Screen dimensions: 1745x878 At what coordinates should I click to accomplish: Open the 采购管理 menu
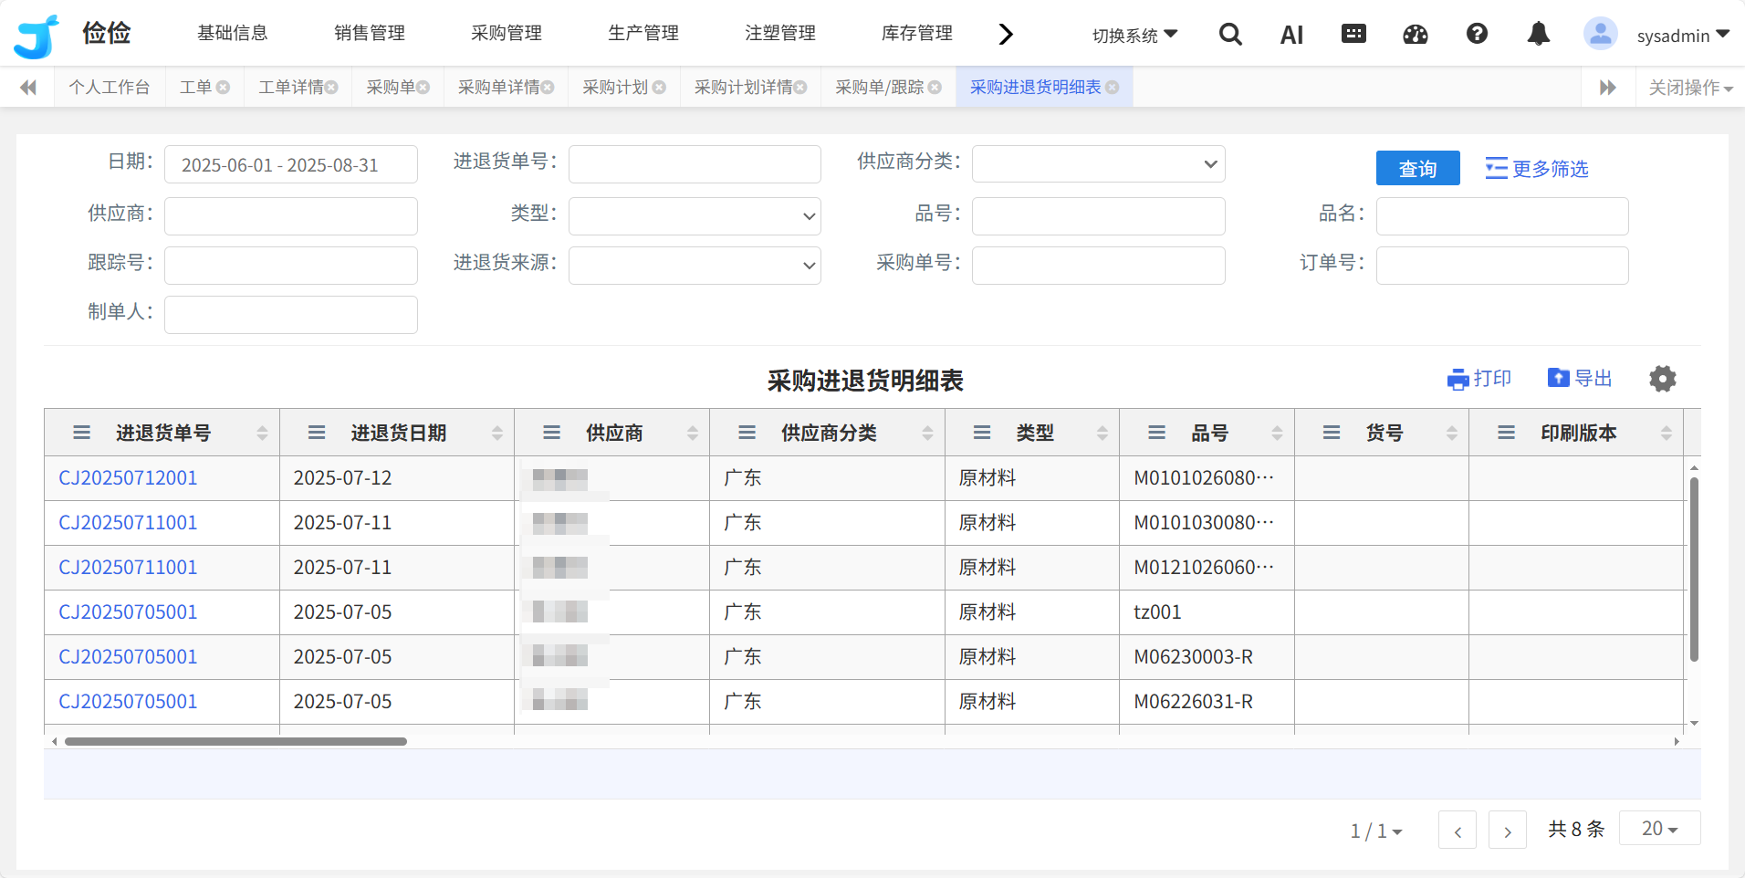point(506,34)
